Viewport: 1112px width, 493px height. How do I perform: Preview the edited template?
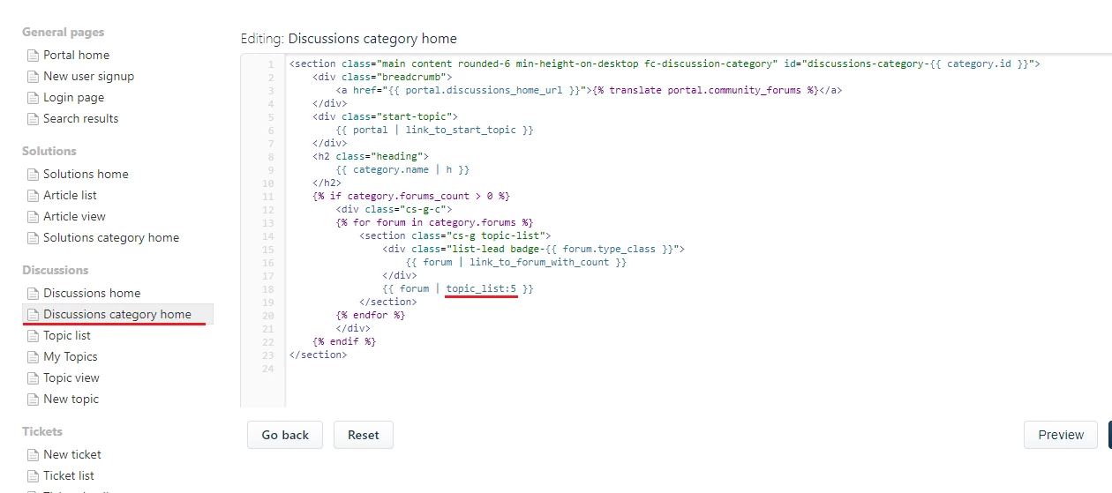tap(1061, 435)
